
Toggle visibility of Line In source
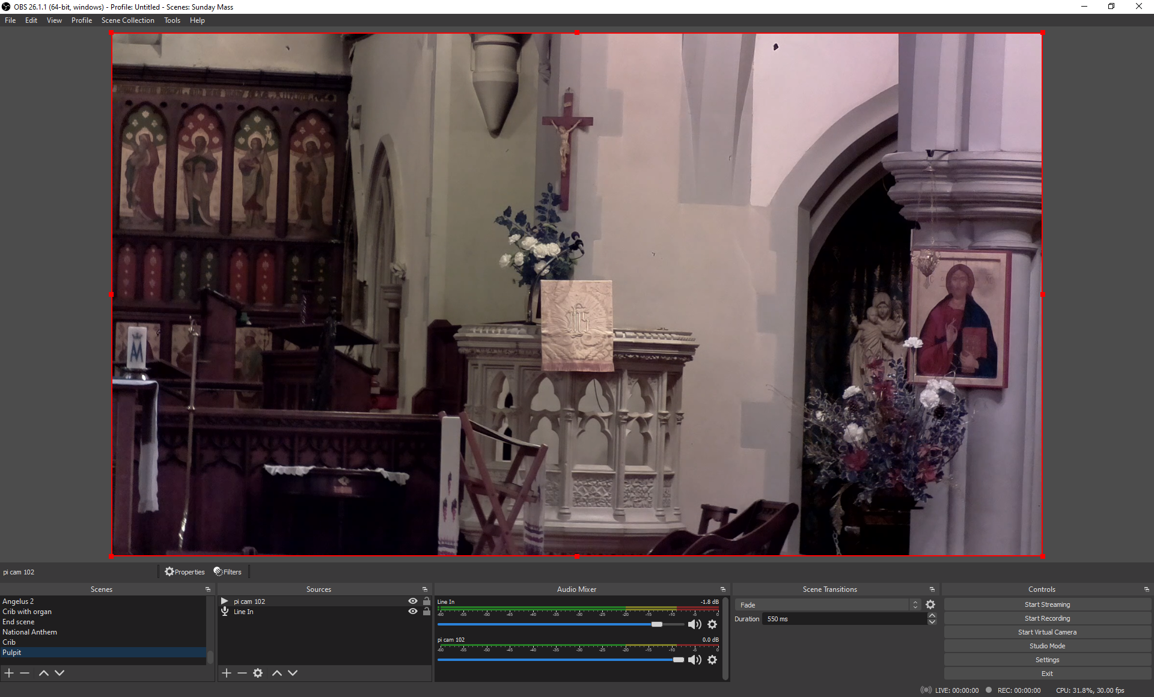pyautogui.click(x=413, y=611)
